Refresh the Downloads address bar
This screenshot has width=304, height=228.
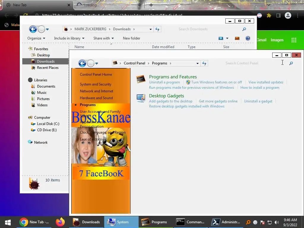point(157,29)
